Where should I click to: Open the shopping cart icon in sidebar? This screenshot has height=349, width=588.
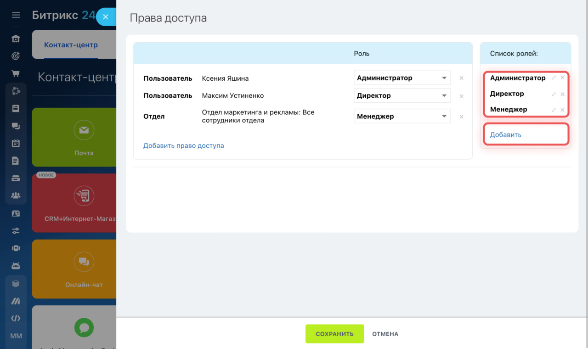coord(16,73)
